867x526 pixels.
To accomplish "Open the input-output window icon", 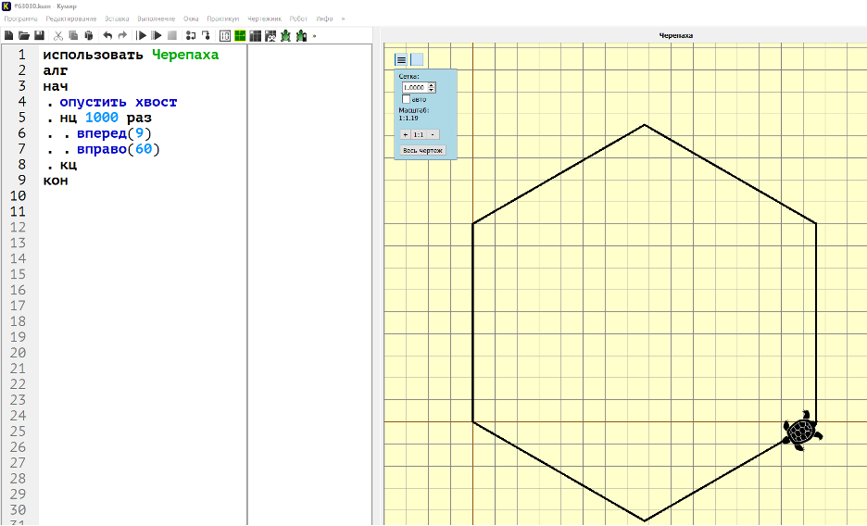I will tap(224, 36).
